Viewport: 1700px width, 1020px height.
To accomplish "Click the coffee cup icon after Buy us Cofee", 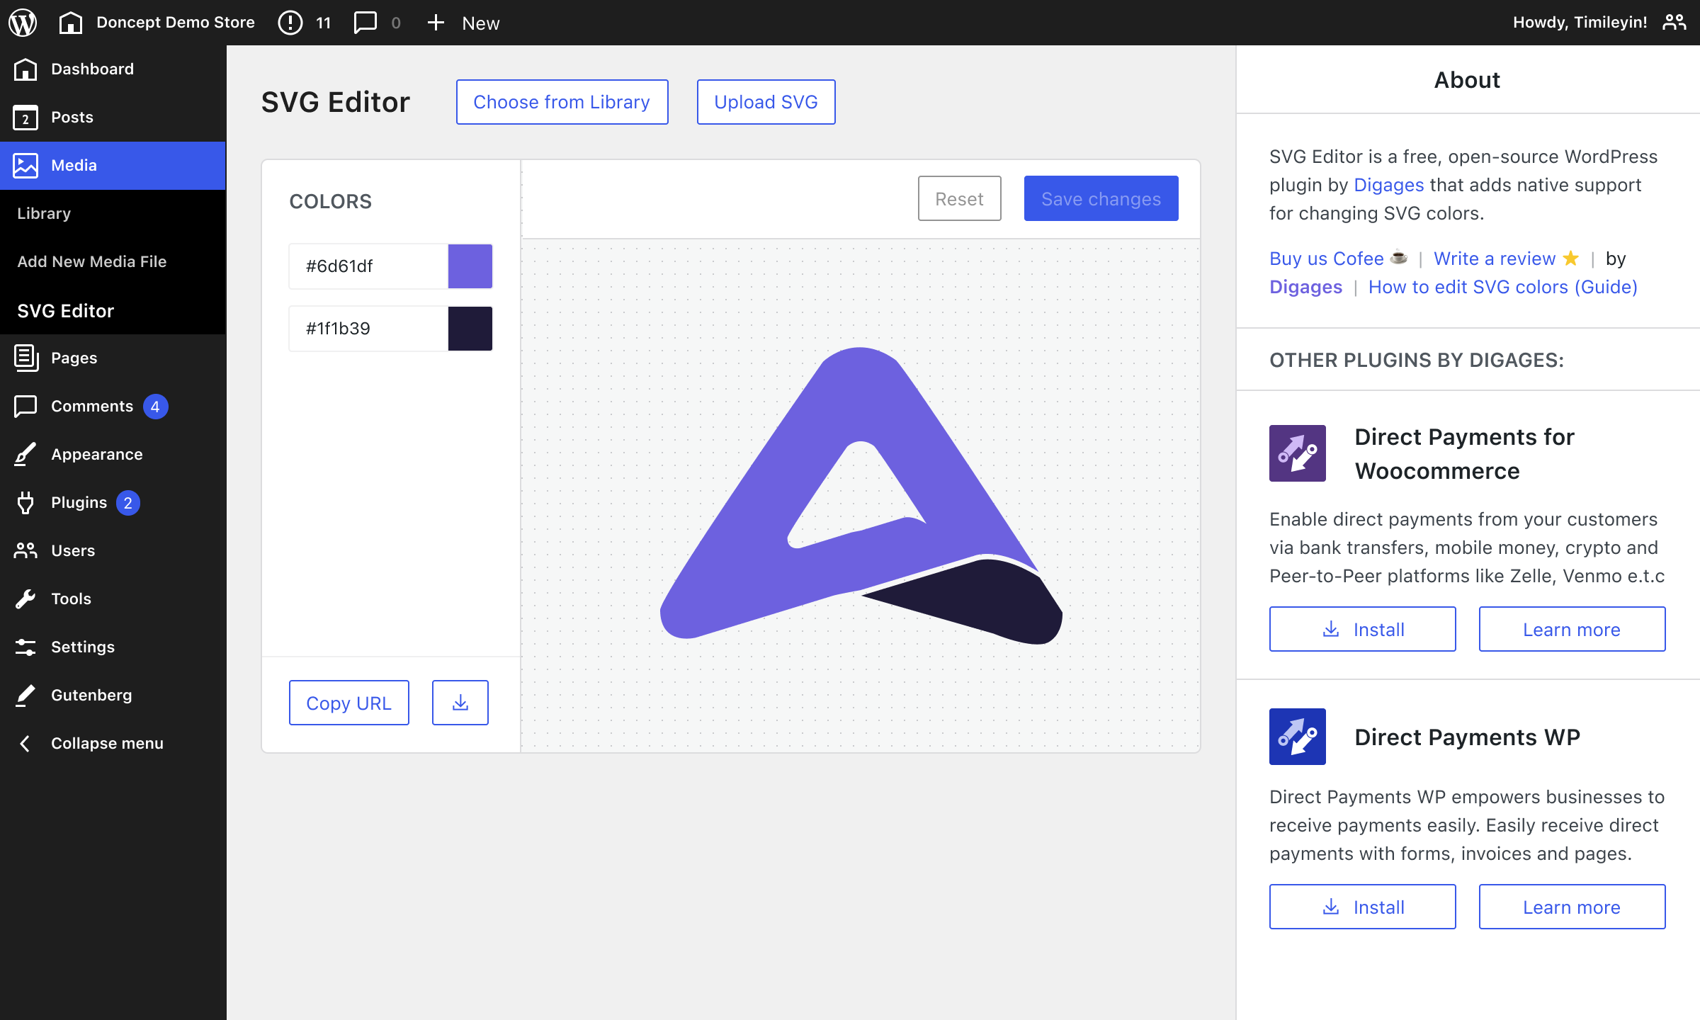I will (x=1398, y=259).
